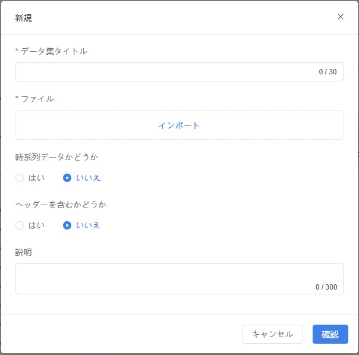This screenshot has height=355, width=359.
Task: Select いいえ for ヘッダーを含むかどうか
Action: tap(67, 225)
